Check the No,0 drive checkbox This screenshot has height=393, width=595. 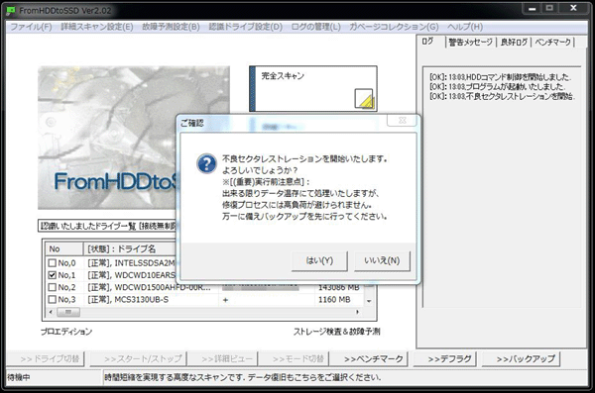(53, 263)
